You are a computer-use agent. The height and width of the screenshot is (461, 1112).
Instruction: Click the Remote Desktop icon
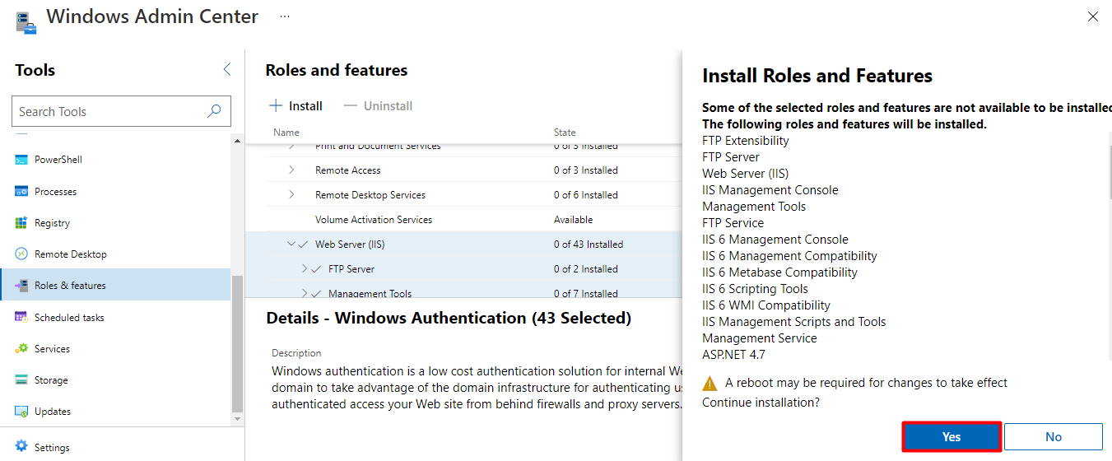(x=21, y=254)
